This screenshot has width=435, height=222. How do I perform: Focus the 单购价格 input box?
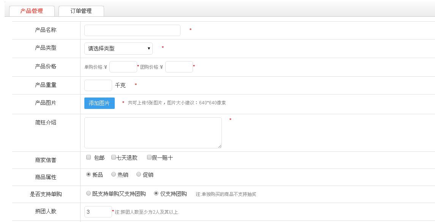pyautogui.click(x=123, y=67)
